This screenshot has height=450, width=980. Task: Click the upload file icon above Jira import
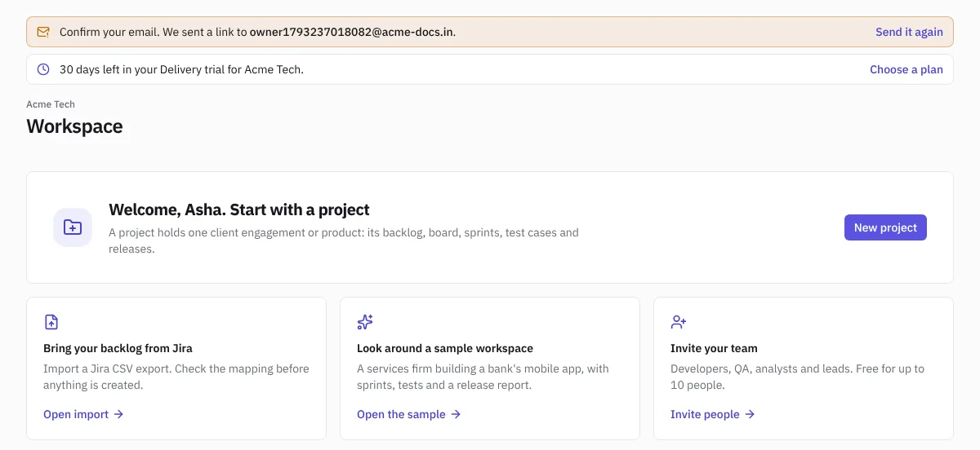pyautogui.click(x=51, y=322)
